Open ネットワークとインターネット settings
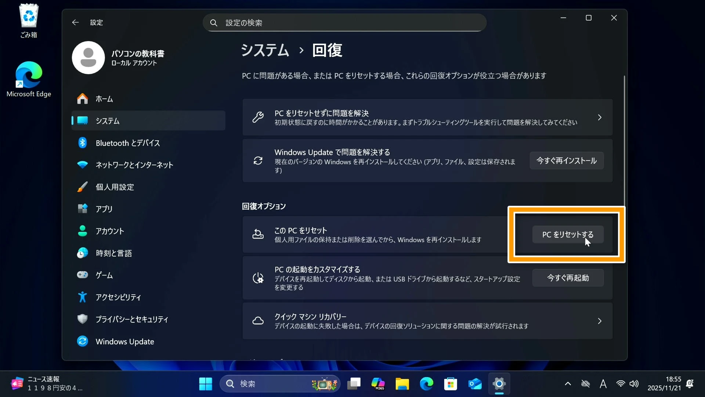The height and width of the screenshot is (397, 705). point(134,165)
